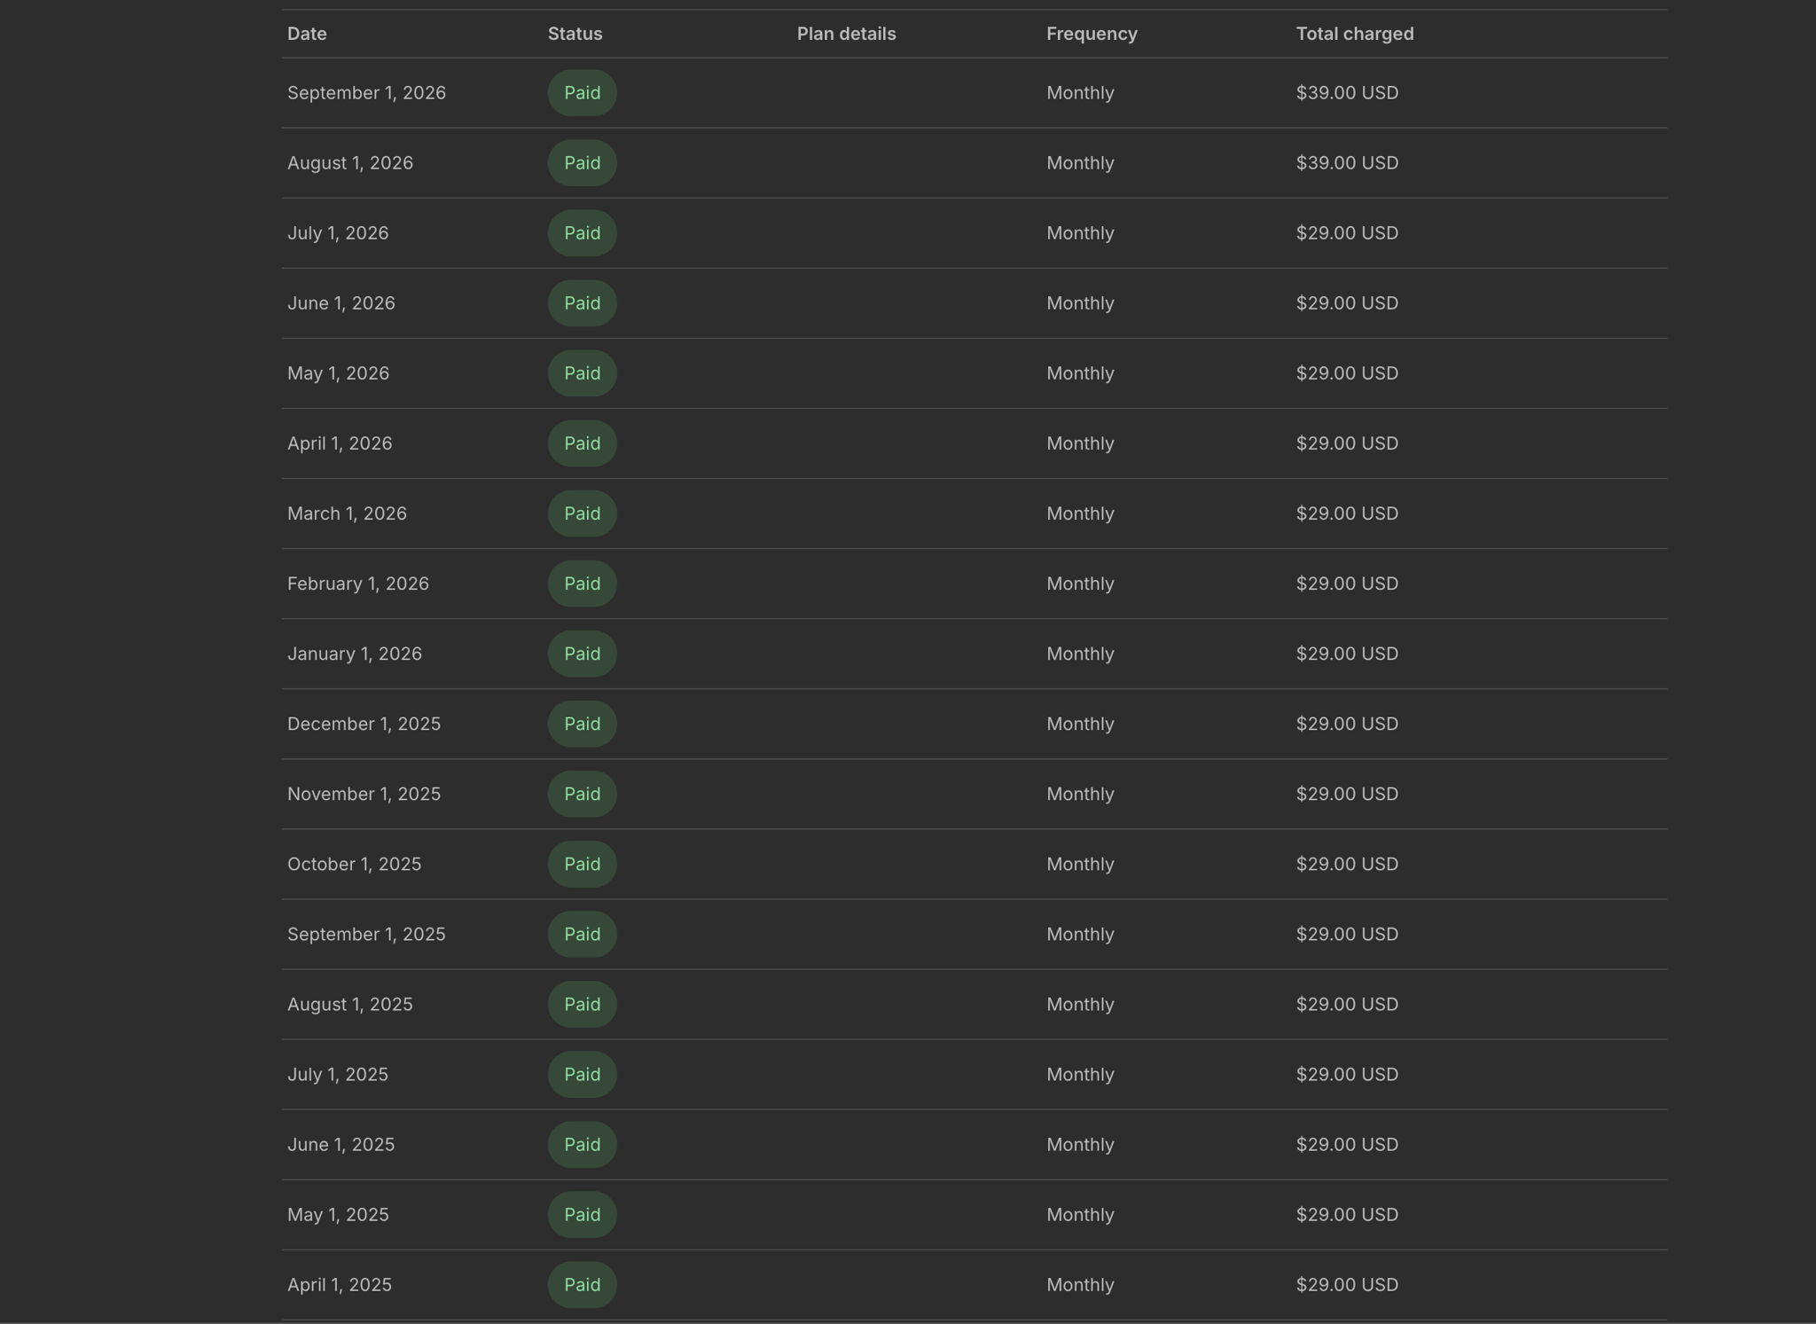Click Monthly frequency for July 1, 2025
Image resolution: width=1816 pixels, height=1324 pixels.
(x=1080, y=1074)
